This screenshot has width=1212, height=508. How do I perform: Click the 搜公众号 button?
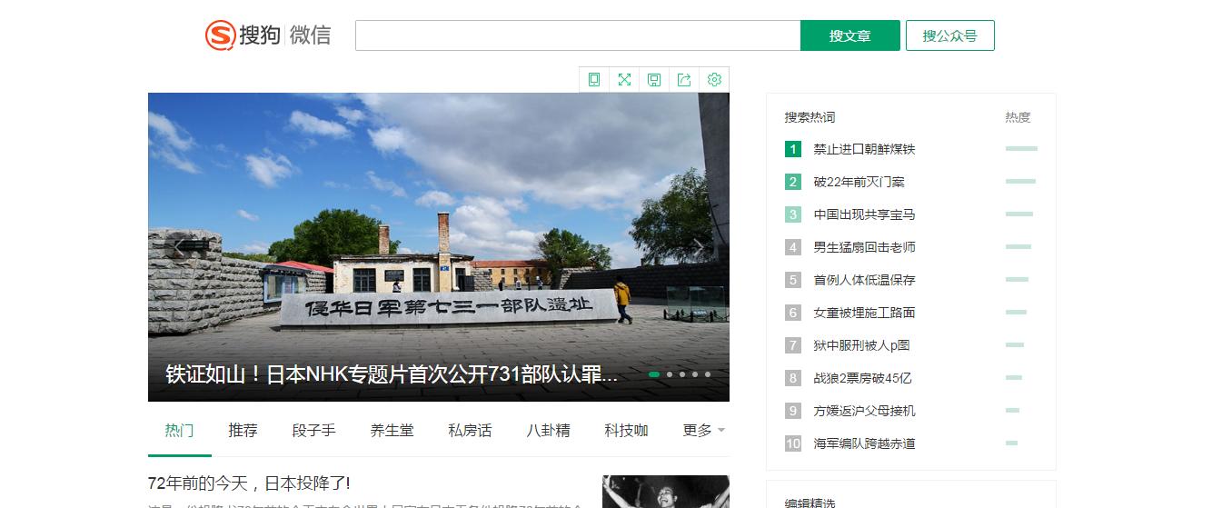coord(950,35)
